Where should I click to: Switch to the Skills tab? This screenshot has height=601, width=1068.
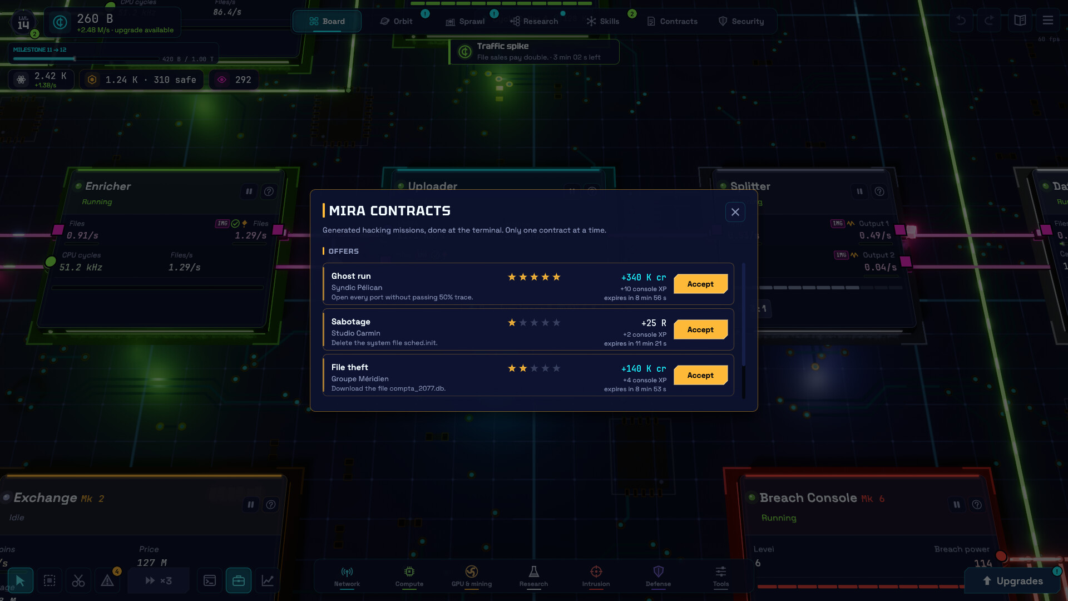pyautogui.click(x=603, y=21)
